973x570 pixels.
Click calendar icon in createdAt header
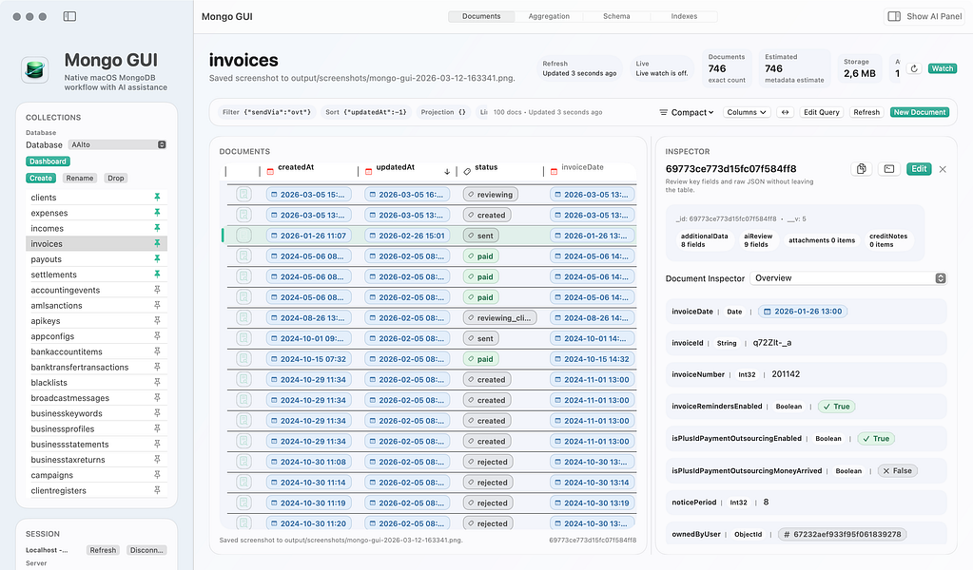pyautogui.click(x=270, y=172)
